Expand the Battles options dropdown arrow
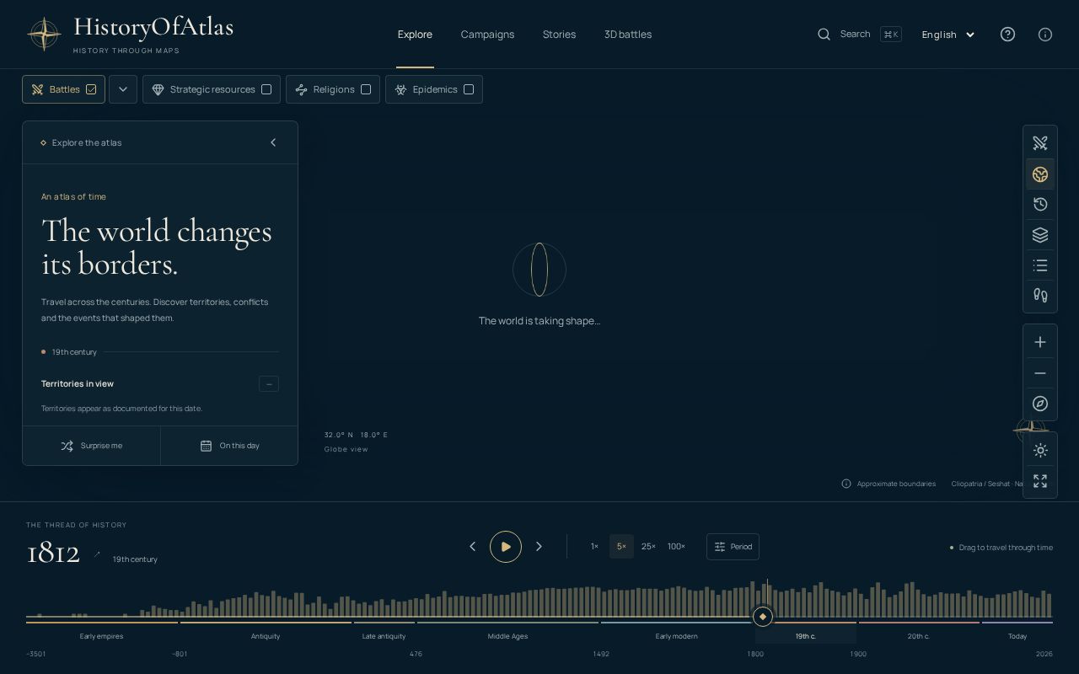1079x674 pixels. 122,89
